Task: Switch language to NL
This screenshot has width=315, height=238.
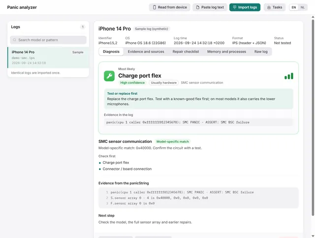Action: 302,7
